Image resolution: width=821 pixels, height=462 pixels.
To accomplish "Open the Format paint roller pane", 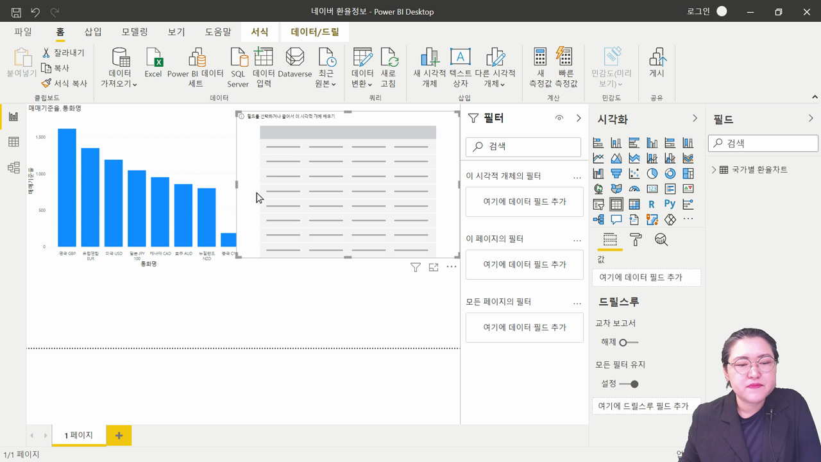I will pyautogui.click(x=636, y=240).
